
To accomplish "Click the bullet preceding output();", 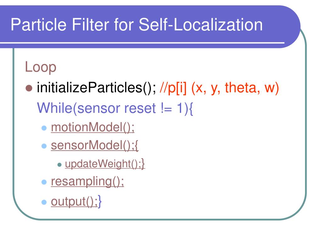I will pyautogui.click(x=44, y=202).
